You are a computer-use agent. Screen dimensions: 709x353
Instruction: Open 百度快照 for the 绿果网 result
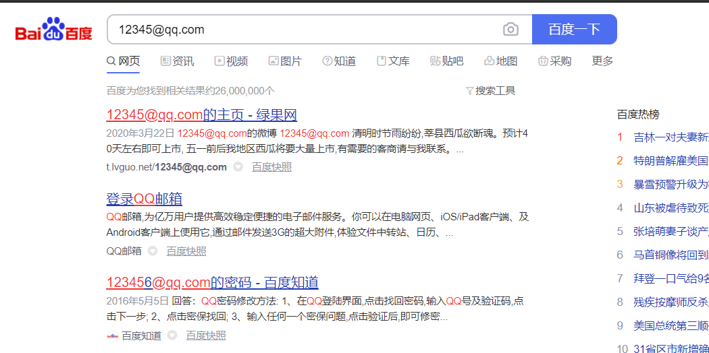pos(271,167)
